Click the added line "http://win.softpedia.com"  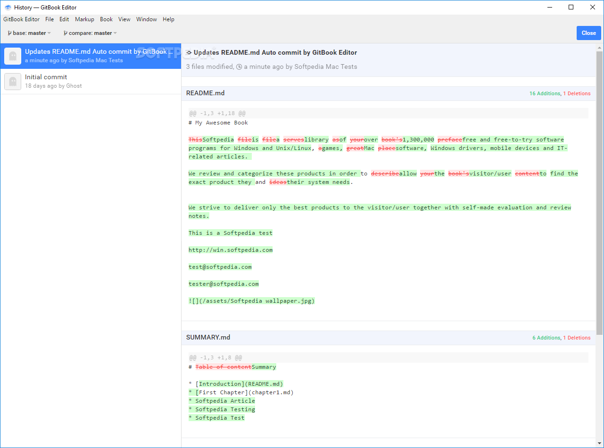click(x=231, y=250)
